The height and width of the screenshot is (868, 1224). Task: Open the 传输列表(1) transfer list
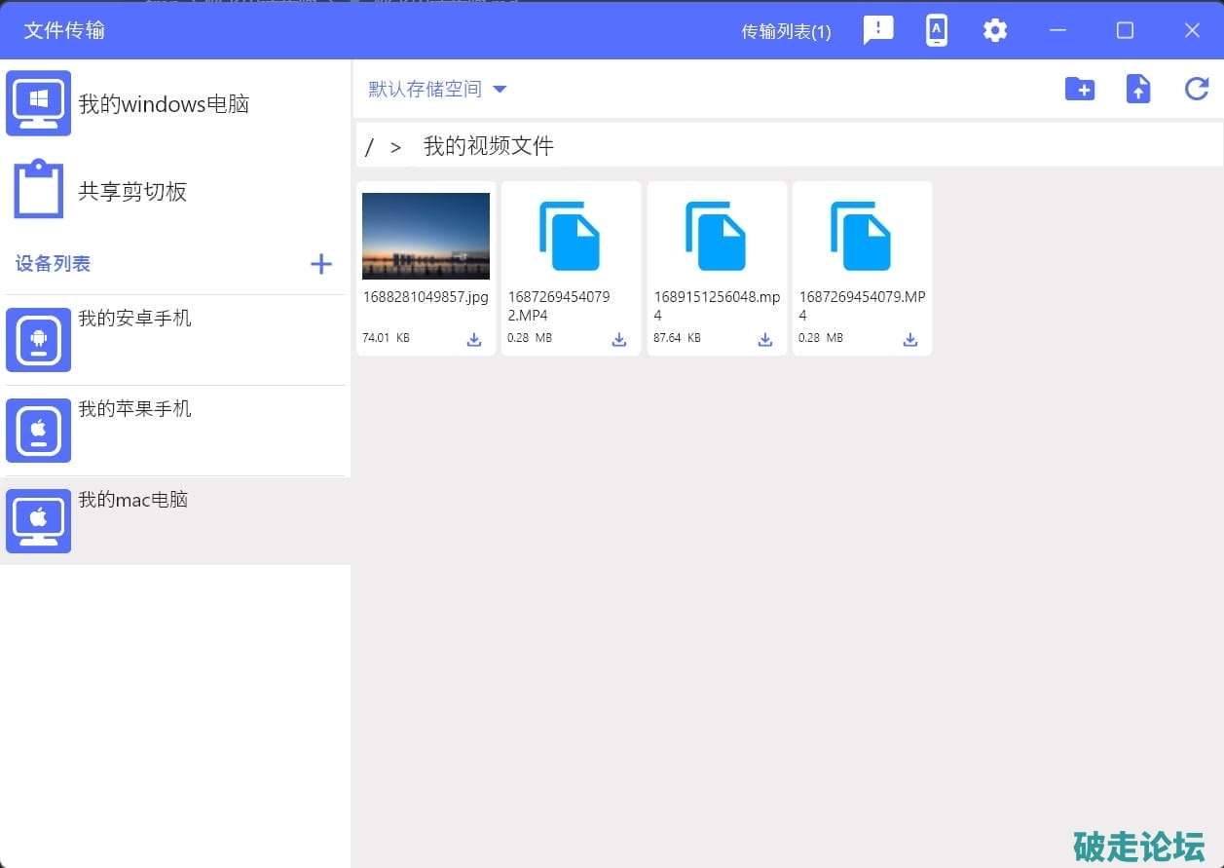pyautogui.click(x=786, y=31)
